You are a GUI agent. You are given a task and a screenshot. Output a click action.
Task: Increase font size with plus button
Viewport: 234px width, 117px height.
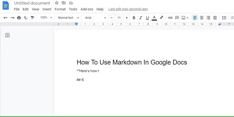pyautogui.click(x=127, y=18)
